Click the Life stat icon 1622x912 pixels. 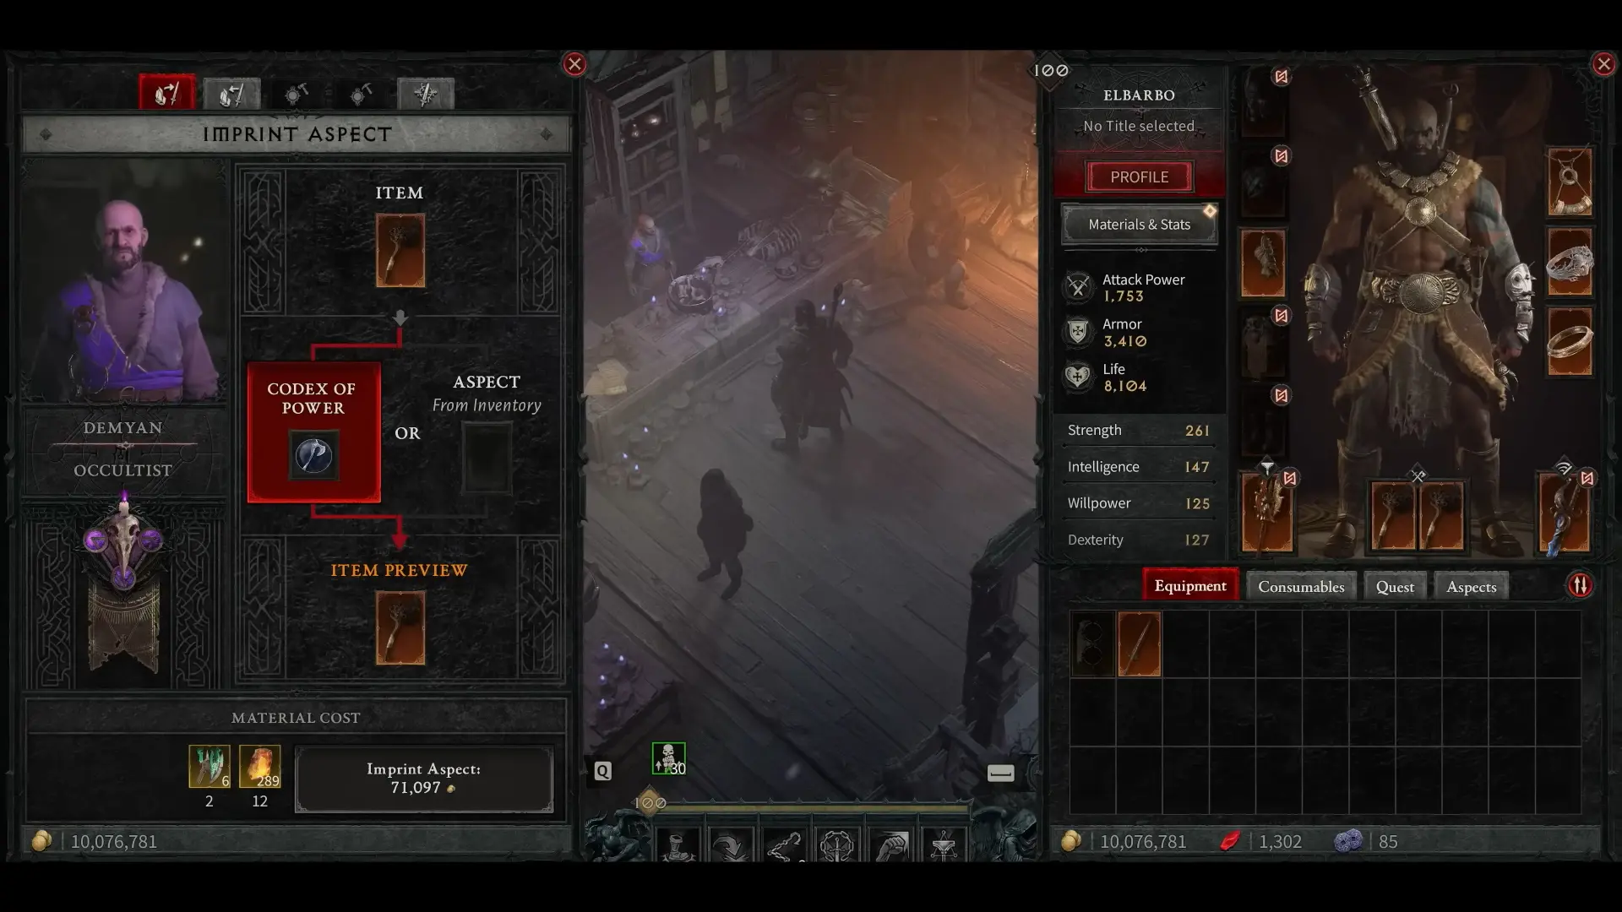click(1076, 377)
